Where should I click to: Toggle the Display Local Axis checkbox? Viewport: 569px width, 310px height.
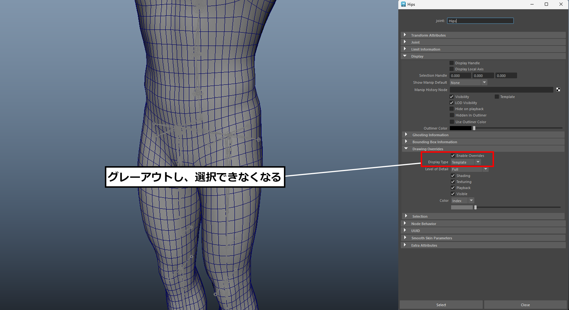tap(452, 69)
